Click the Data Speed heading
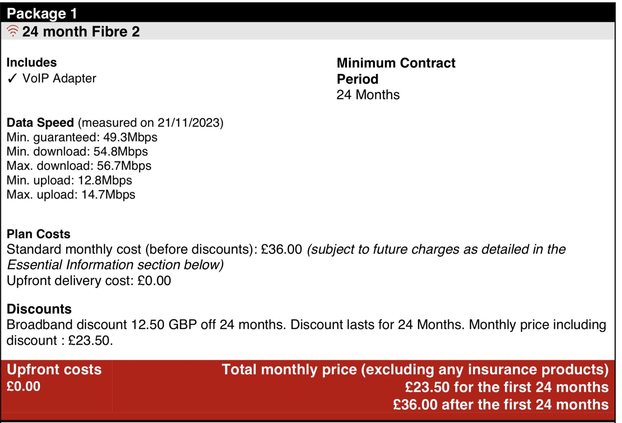 point(40,123)
